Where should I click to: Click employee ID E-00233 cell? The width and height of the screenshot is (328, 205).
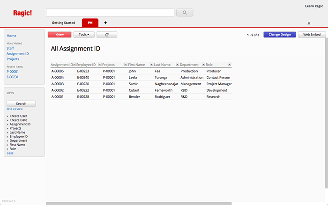coord(83,71)
